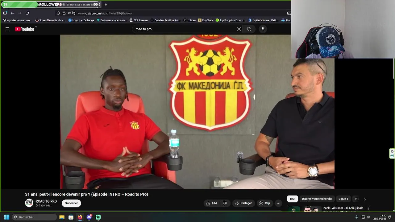Click the site padlock security icon

[x=64, y=13]
